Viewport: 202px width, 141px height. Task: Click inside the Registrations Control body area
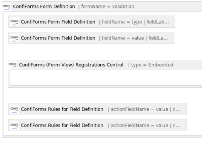point(106,78)
